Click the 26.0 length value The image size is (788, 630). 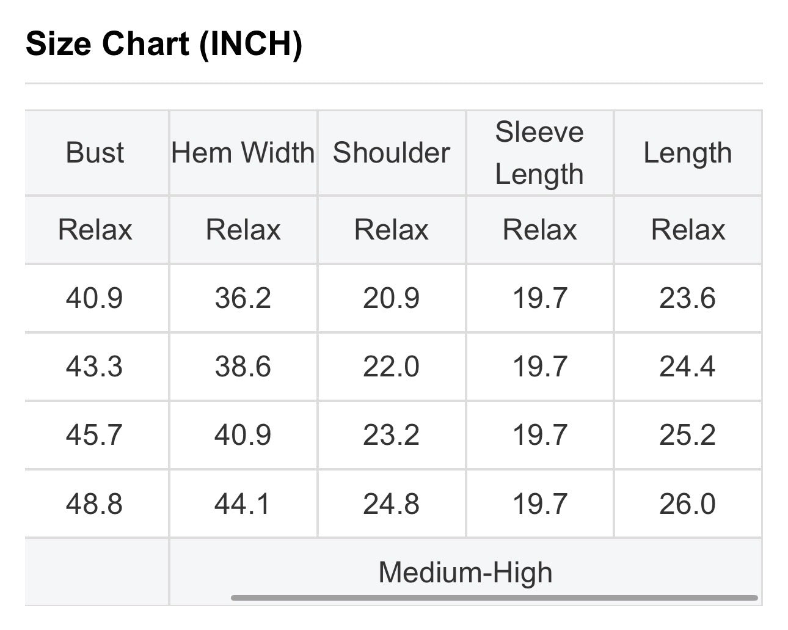point(688,504)
